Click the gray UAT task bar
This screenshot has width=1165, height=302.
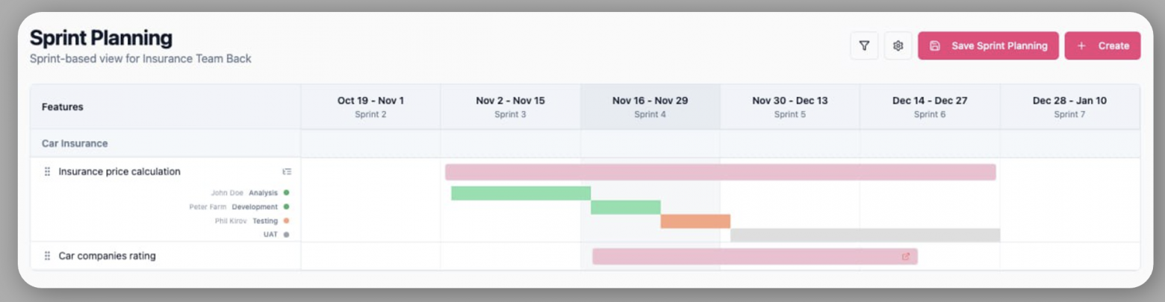(x=865, y=235)
